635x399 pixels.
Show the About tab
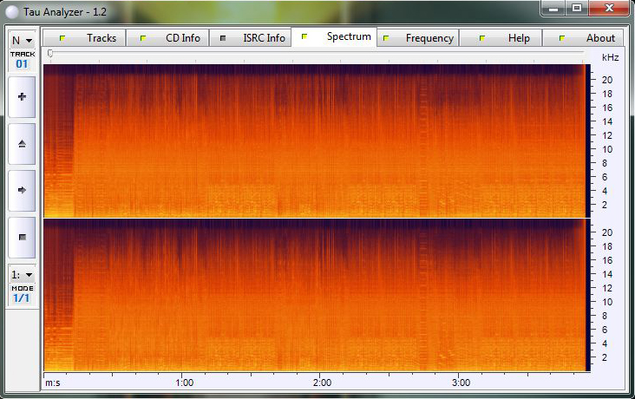(589, 38)
